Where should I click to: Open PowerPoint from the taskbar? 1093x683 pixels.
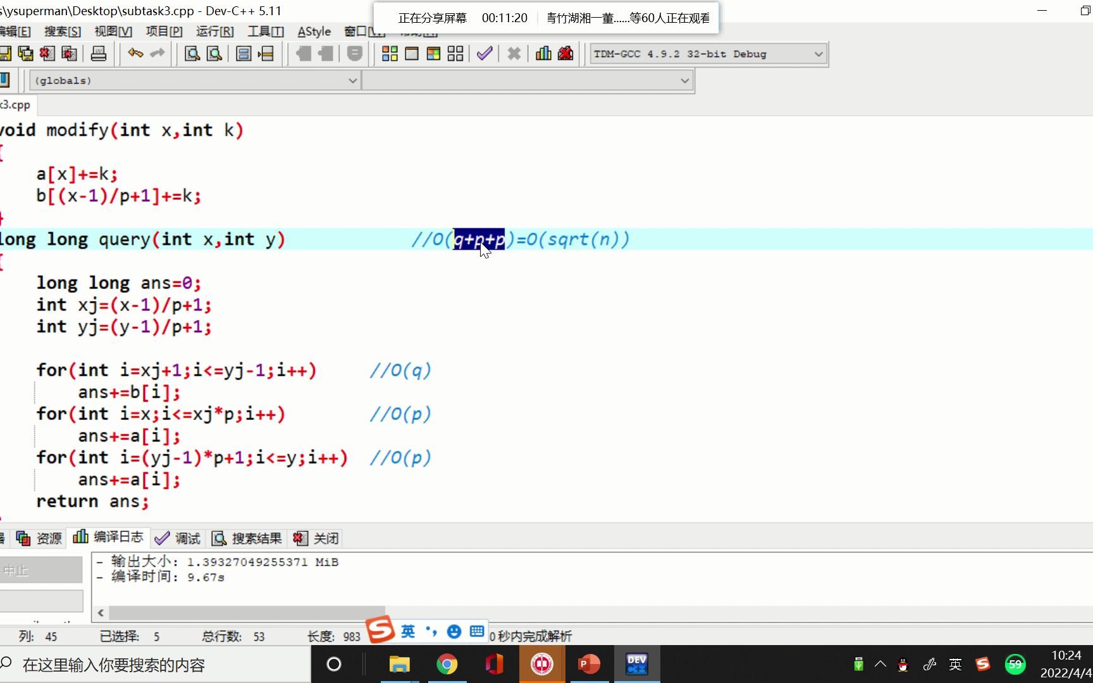point(589,664)
